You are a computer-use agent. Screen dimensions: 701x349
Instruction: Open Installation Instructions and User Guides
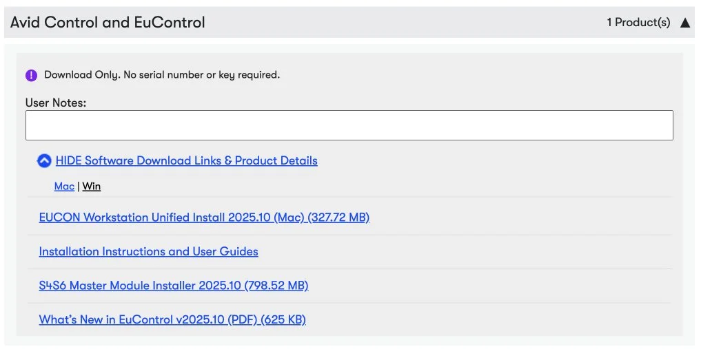click(x=148, y=252)
